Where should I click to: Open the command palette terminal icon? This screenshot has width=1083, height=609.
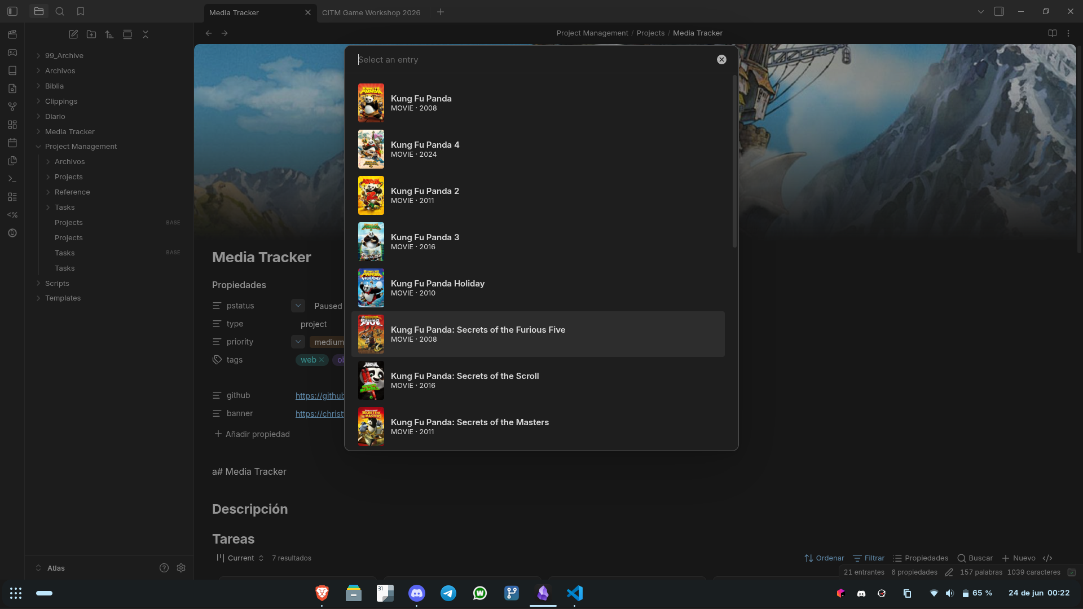click(x=12, y=179)
